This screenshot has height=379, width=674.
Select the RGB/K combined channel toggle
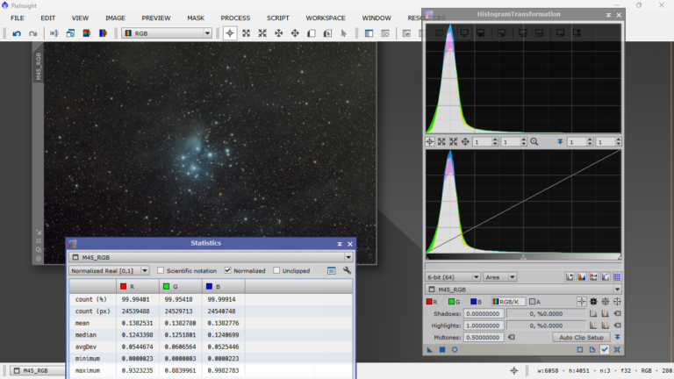click(x=506, y=302)
